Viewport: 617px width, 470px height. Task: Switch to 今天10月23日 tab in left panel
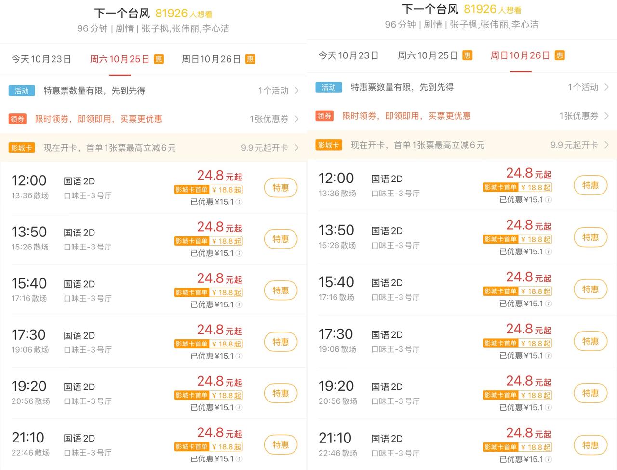coord(41,59)
